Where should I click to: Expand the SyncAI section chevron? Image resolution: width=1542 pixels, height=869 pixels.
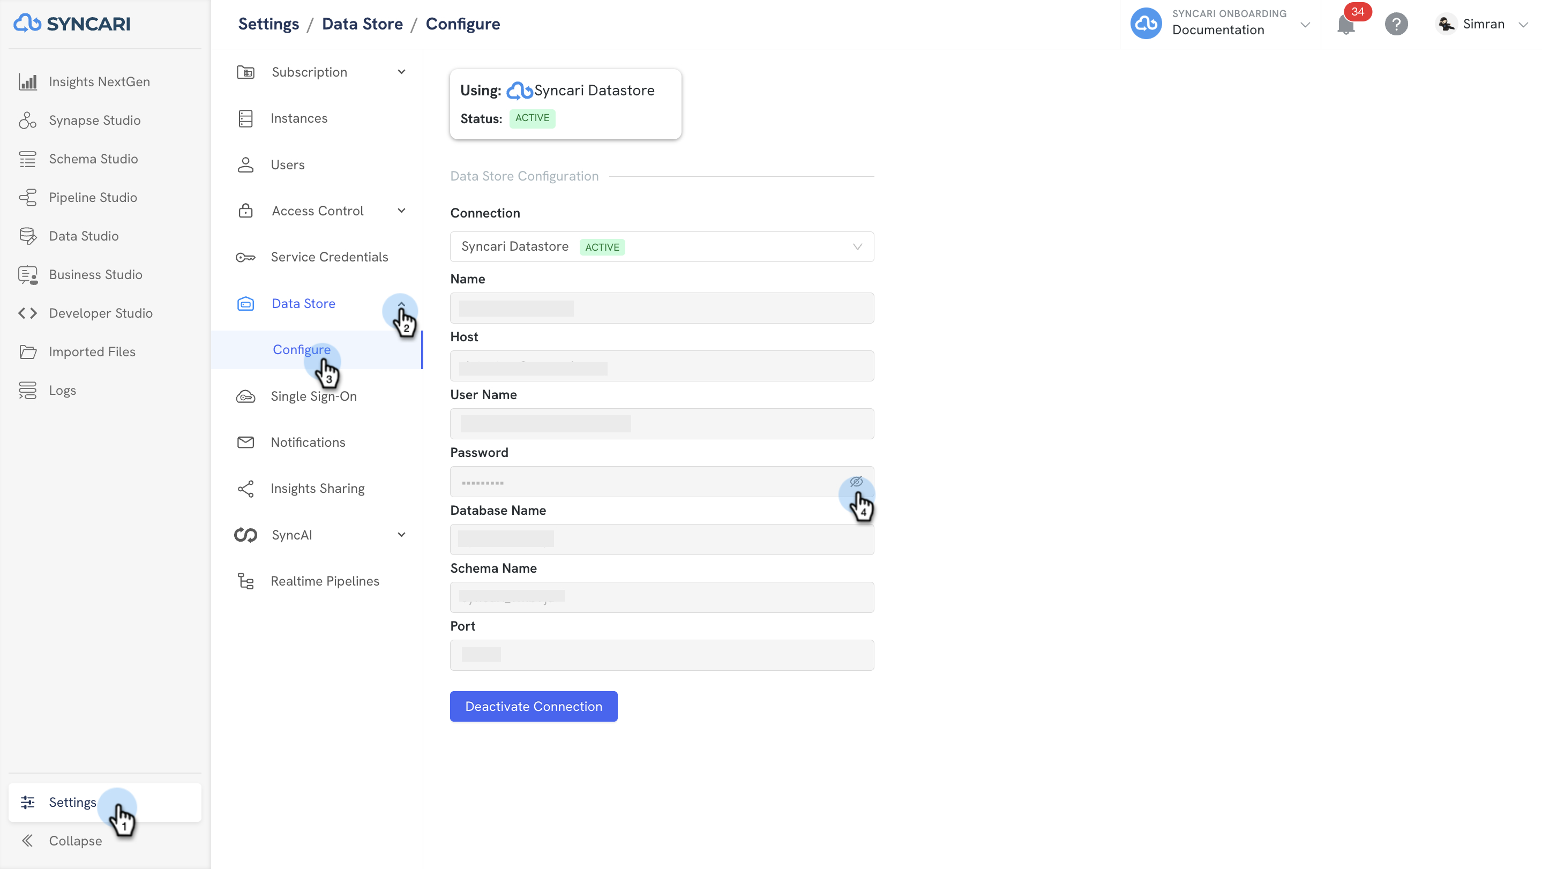pos(401,535)
